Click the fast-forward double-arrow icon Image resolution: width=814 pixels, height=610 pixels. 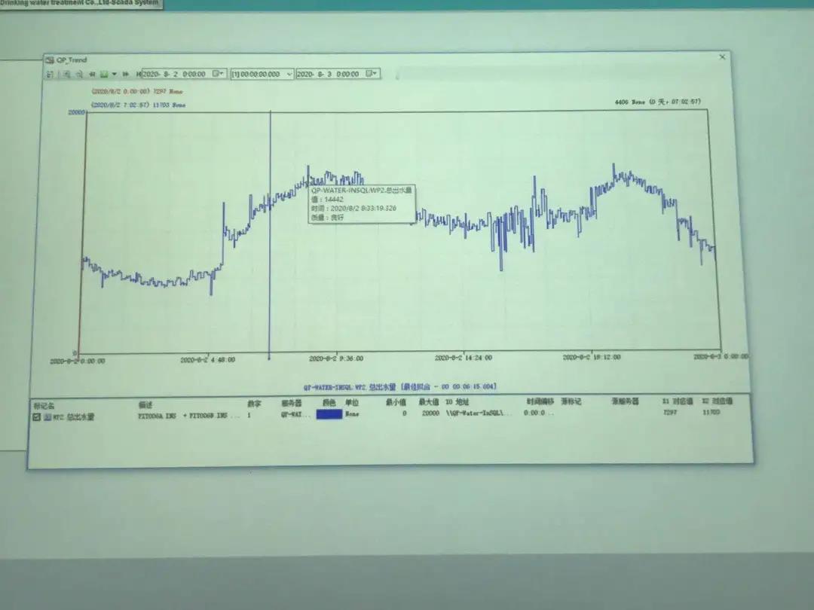tap(126, 74)
